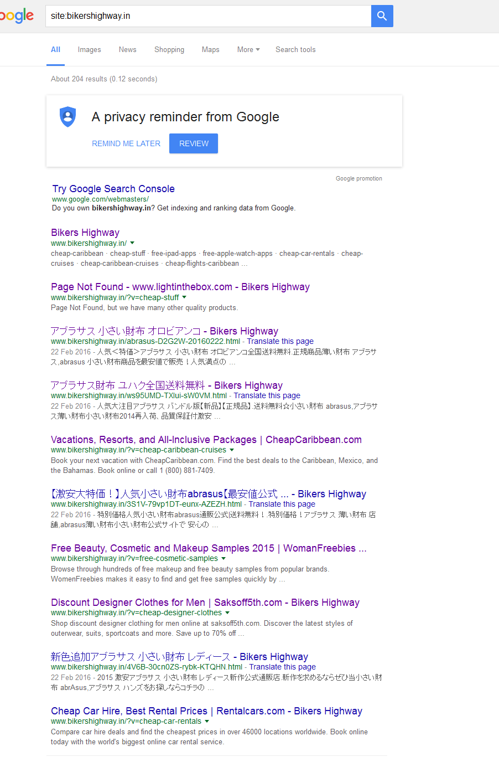Open the WomanFreebies makeup samples result

[x=209, y=548]
